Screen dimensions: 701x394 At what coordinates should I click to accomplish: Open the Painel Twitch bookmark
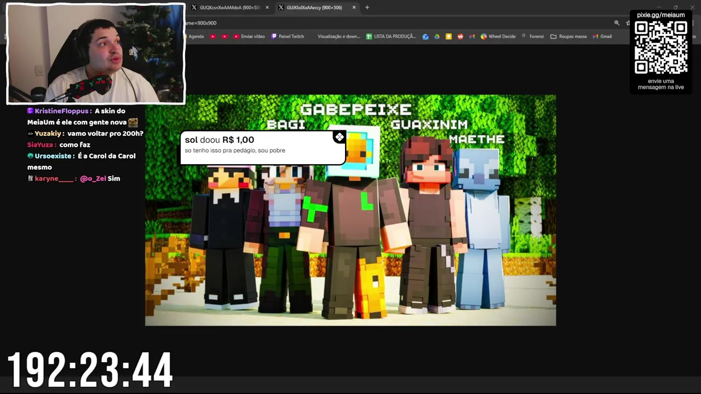[x=288, y=37]
